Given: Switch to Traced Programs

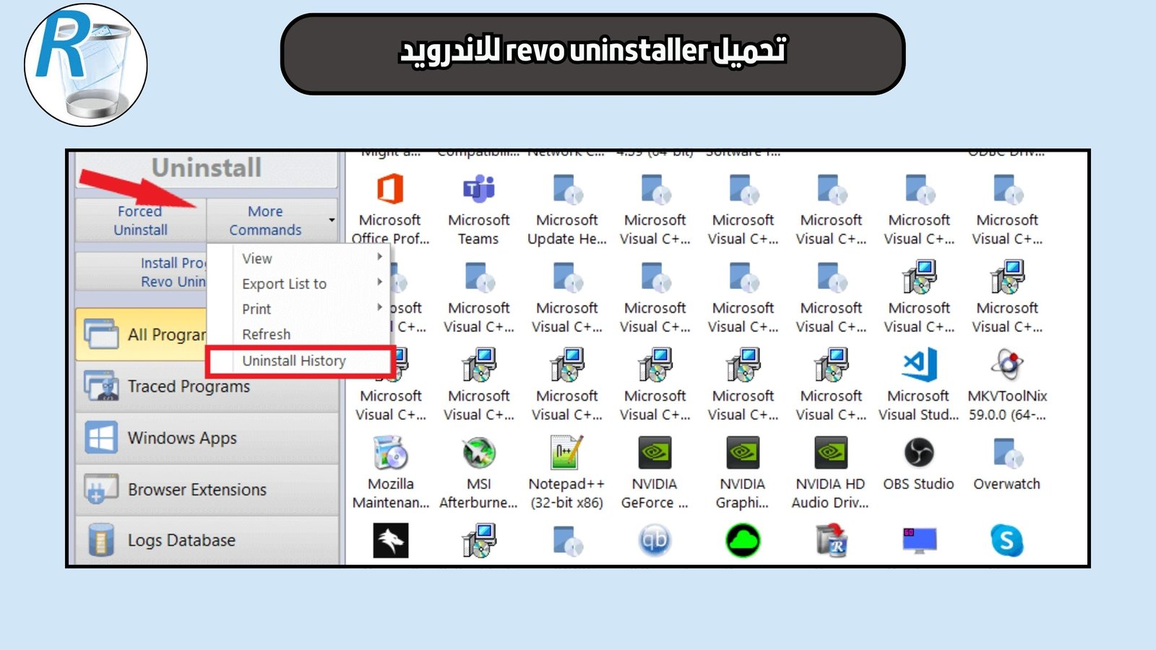Looking at the screenshot, I should 207,386.
